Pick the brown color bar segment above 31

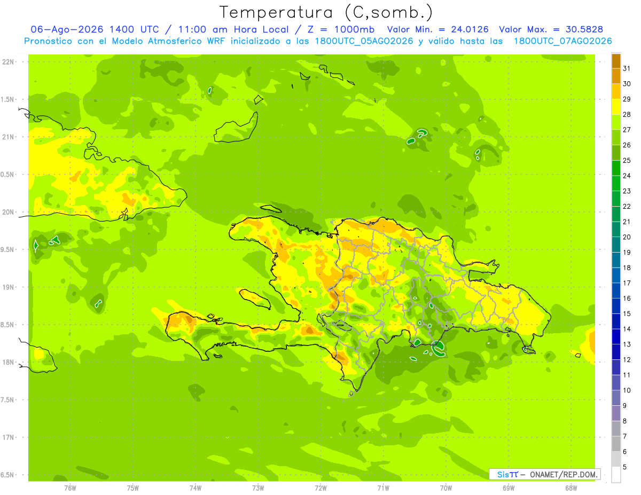(616, 61)
